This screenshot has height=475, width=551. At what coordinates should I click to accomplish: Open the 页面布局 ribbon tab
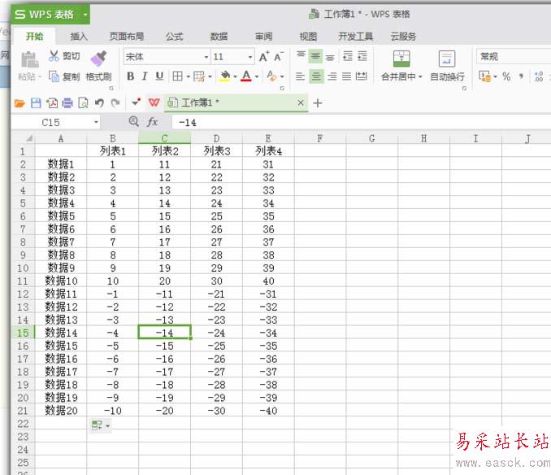point(127,37)
